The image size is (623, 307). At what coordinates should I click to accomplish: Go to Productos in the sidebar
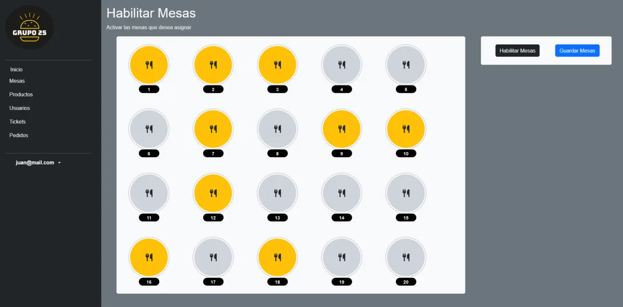click(x=21, y=94)
